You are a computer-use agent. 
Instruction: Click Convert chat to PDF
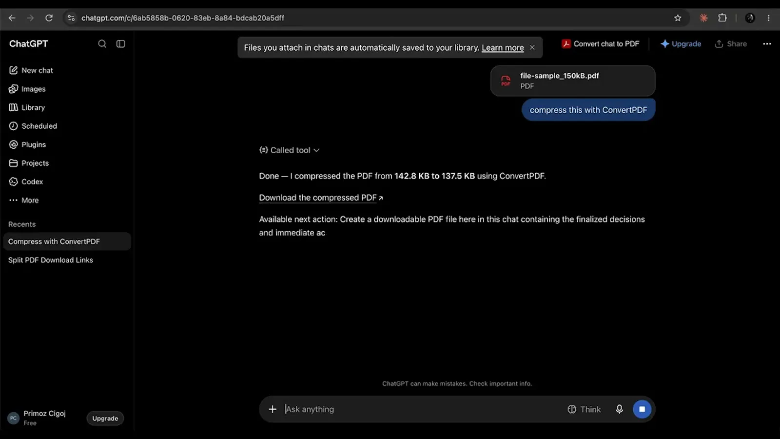coord(600,44)
